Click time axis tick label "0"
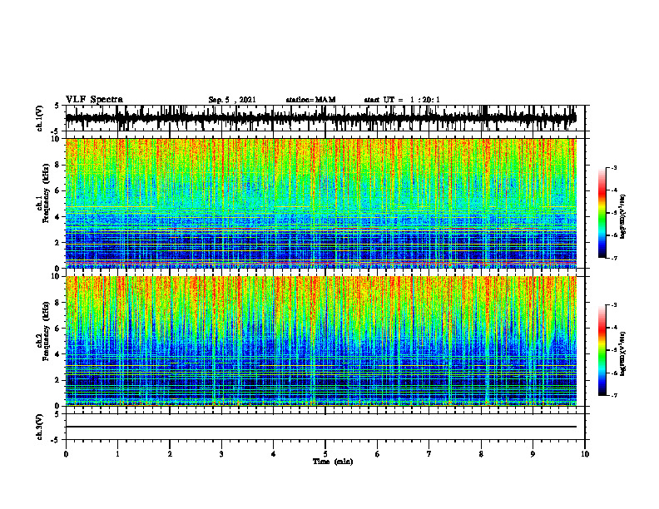Viewport: 659px width, 509px height. click(x=66, y=454)
